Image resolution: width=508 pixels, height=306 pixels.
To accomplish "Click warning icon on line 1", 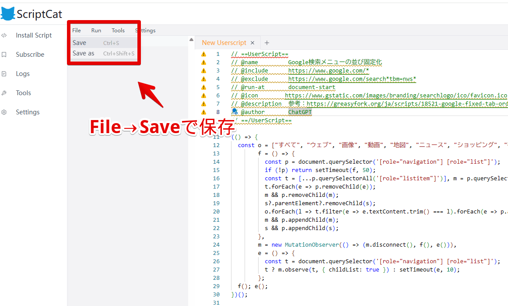I will tap(203, 54).
